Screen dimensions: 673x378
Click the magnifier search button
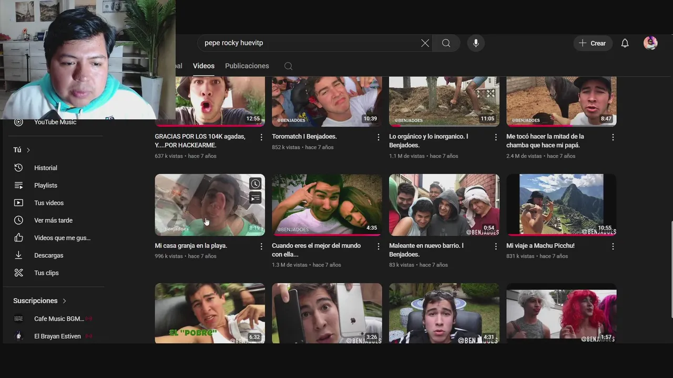(446, 43)
